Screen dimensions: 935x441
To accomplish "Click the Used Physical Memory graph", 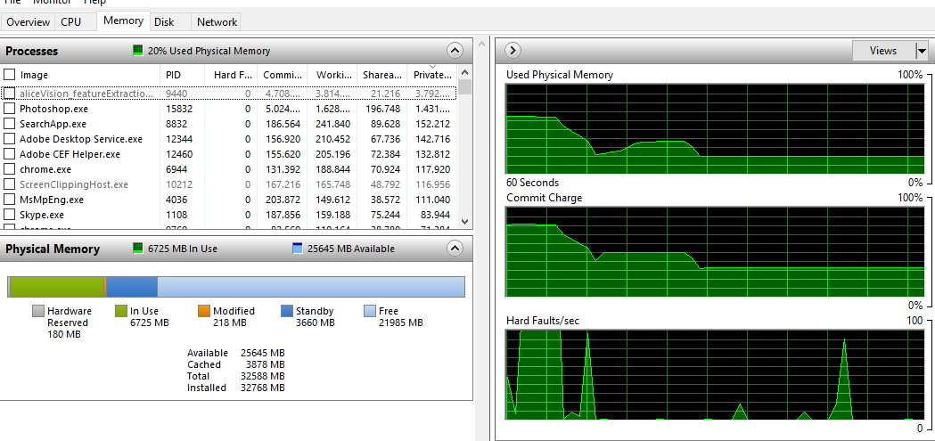I will (x=714, y=129).
